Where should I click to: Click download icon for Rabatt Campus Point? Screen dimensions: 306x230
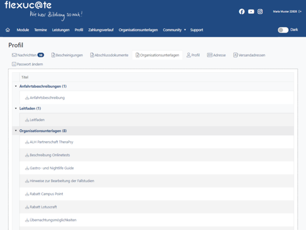(x=27, y=194)
